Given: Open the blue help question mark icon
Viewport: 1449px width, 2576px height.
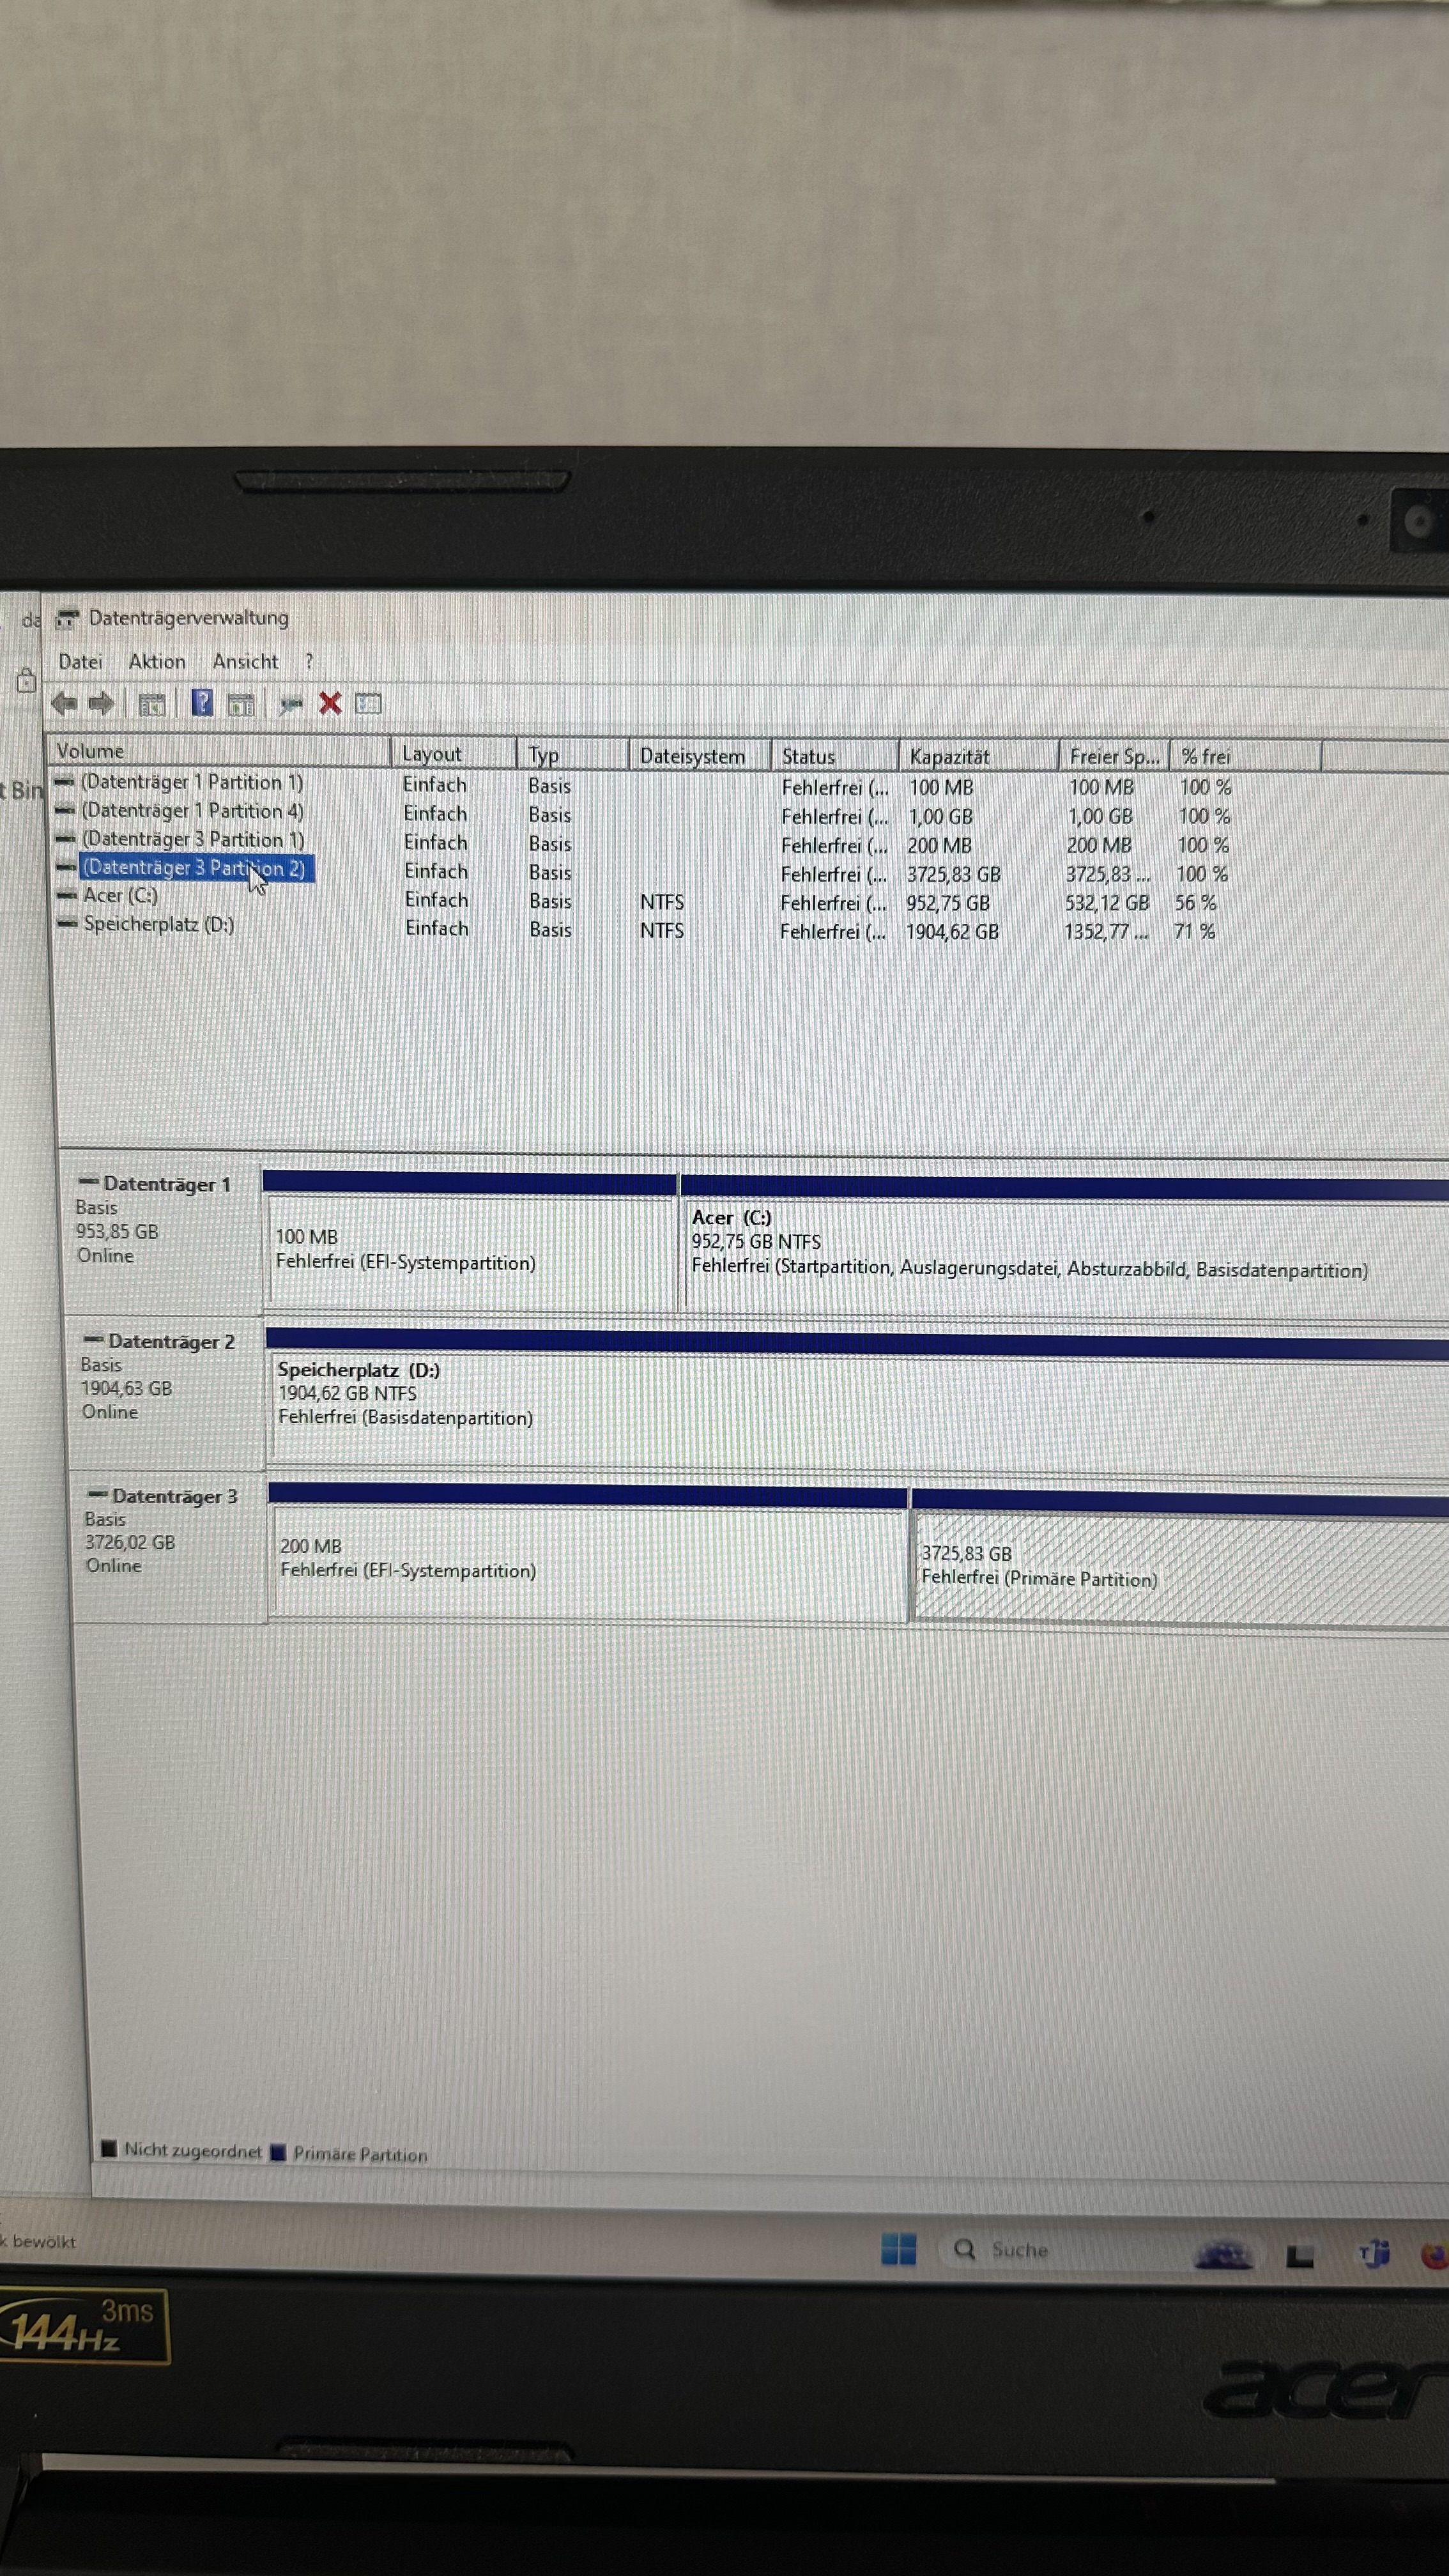Looking at the screenshot, I should [x=202, y=703].
